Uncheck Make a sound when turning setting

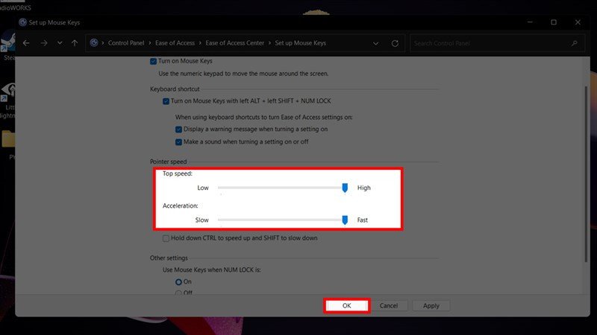[178, 141]
